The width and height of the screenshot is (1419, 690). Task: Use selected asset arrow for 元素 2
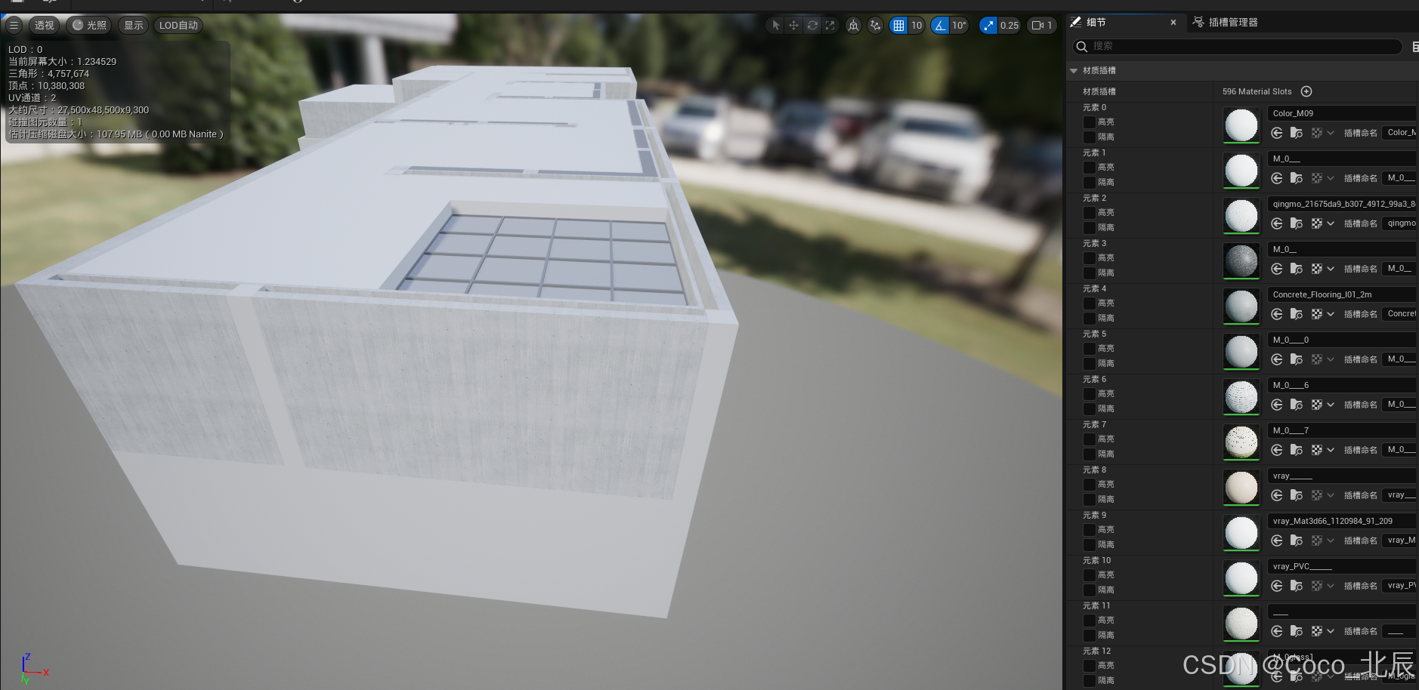[1277, 223]
